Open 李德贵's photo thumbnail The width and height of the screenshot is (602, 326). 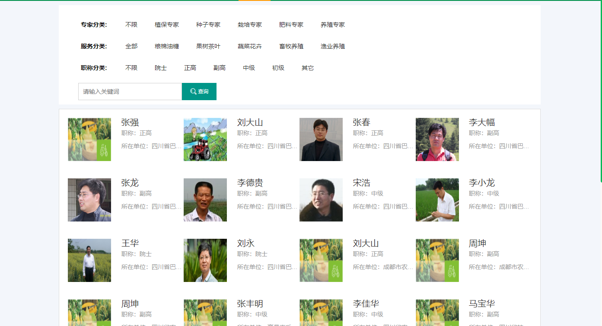coord(205,200)
